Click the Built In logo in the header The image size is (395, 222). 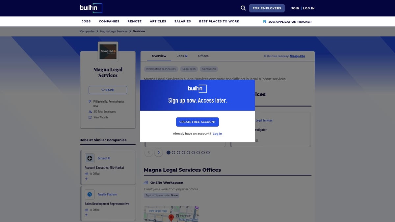[x=91, y=8]
